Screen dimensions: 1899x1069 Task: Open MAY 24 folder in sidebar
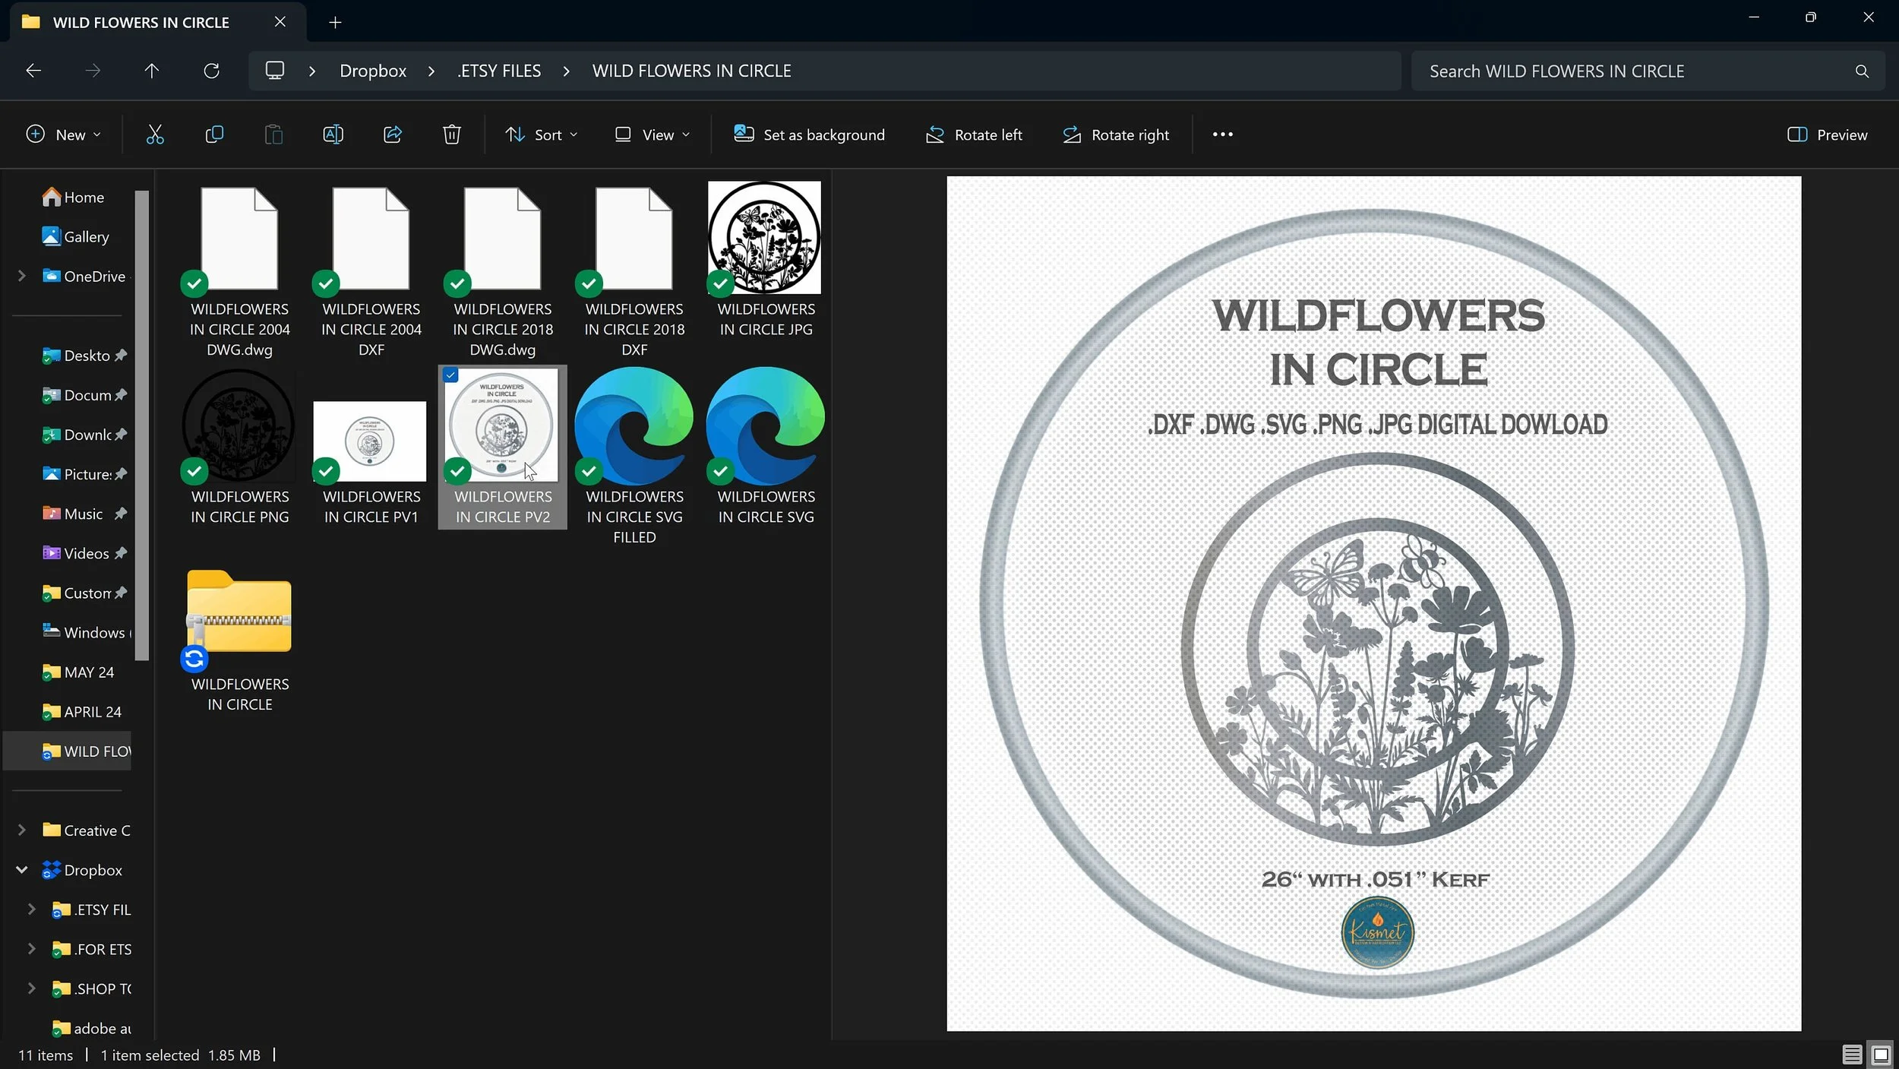(x=78, y=672)
